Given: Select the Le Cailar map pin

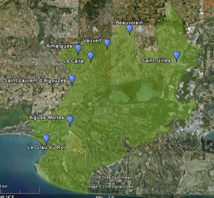Looking at the screenshot, I should (x=91, y=56).
